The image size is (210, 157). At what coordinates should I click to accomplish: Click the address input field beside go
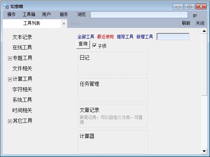(139, 15)
